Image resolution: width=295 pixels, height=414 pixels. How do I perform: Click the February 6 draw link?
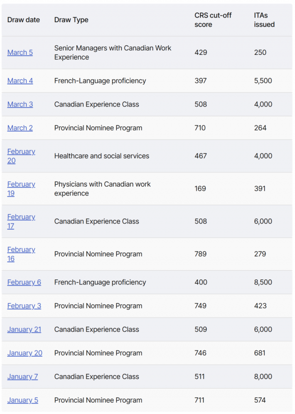point(24,282)
